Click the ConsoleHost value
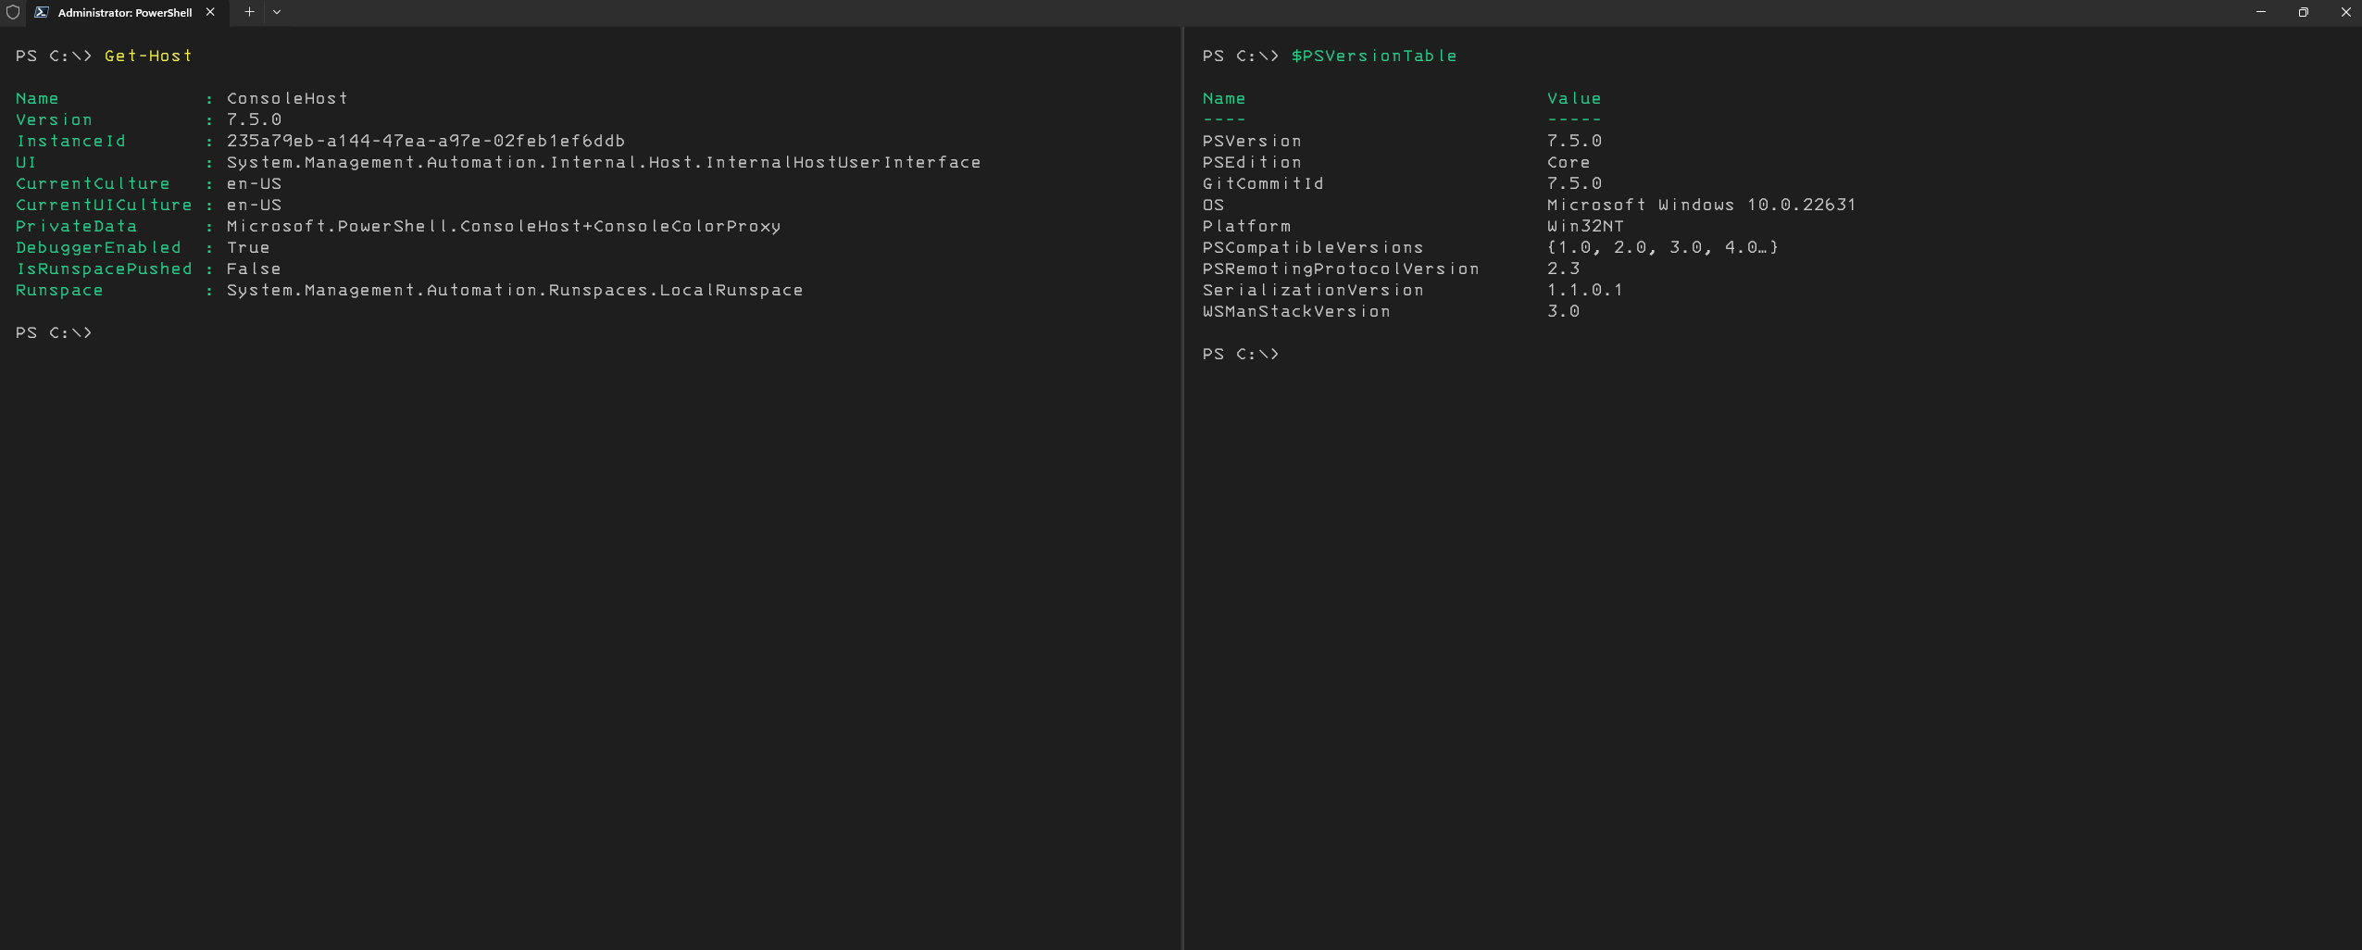The height and width of the screenshot is (950, 2362). [287, 98]
